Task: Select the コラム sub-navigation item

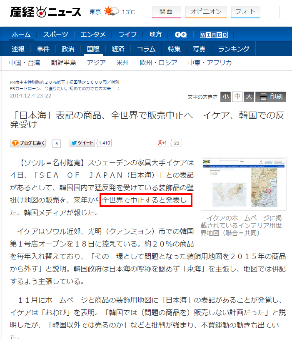Action: 146,49
